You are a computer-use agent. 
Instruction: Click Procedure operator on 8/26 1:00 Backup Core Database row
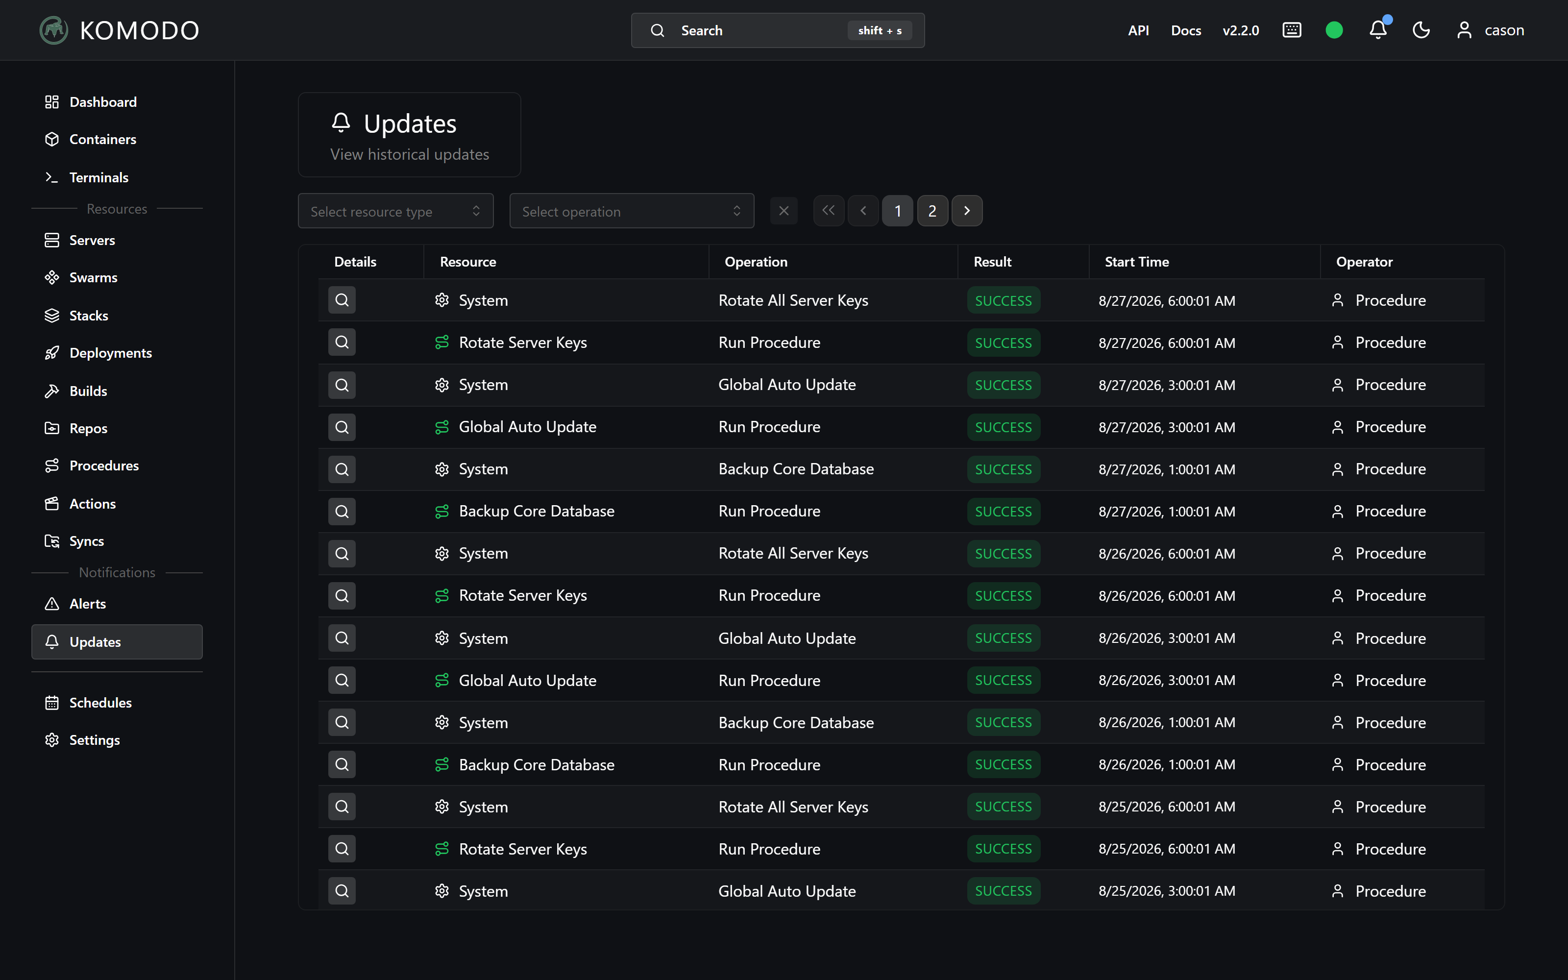(1378, 723)
